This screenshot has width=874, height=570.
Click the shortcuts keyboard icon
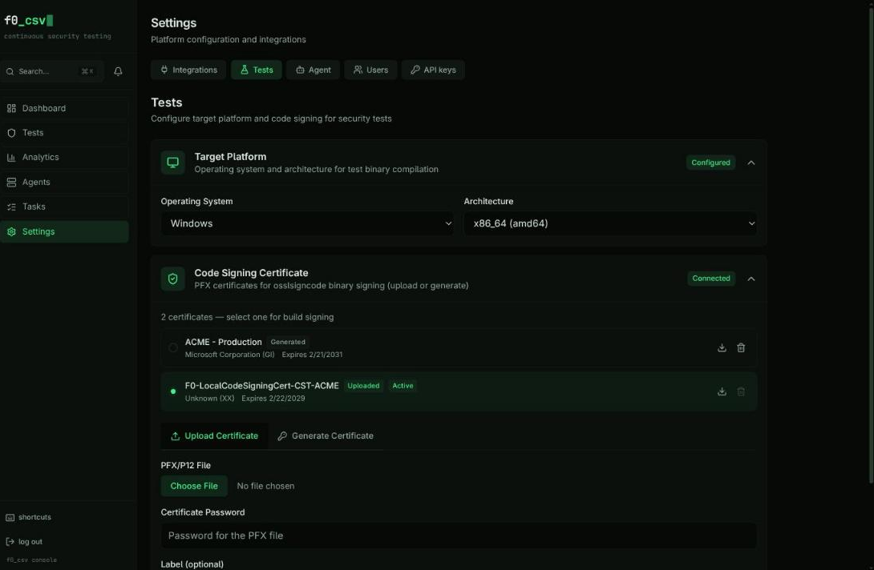[10, 517]
